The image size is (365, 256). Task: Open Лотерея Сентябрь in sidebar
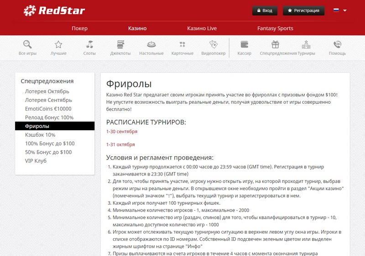pos(48,100)
